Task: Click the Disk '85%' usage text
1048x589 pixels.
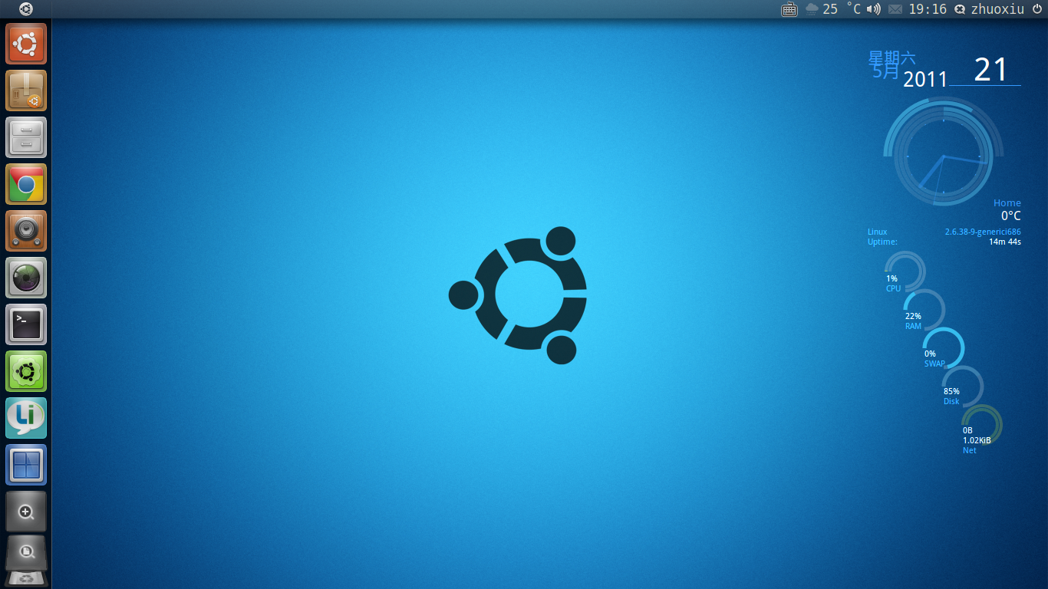Action: point(951,391)
